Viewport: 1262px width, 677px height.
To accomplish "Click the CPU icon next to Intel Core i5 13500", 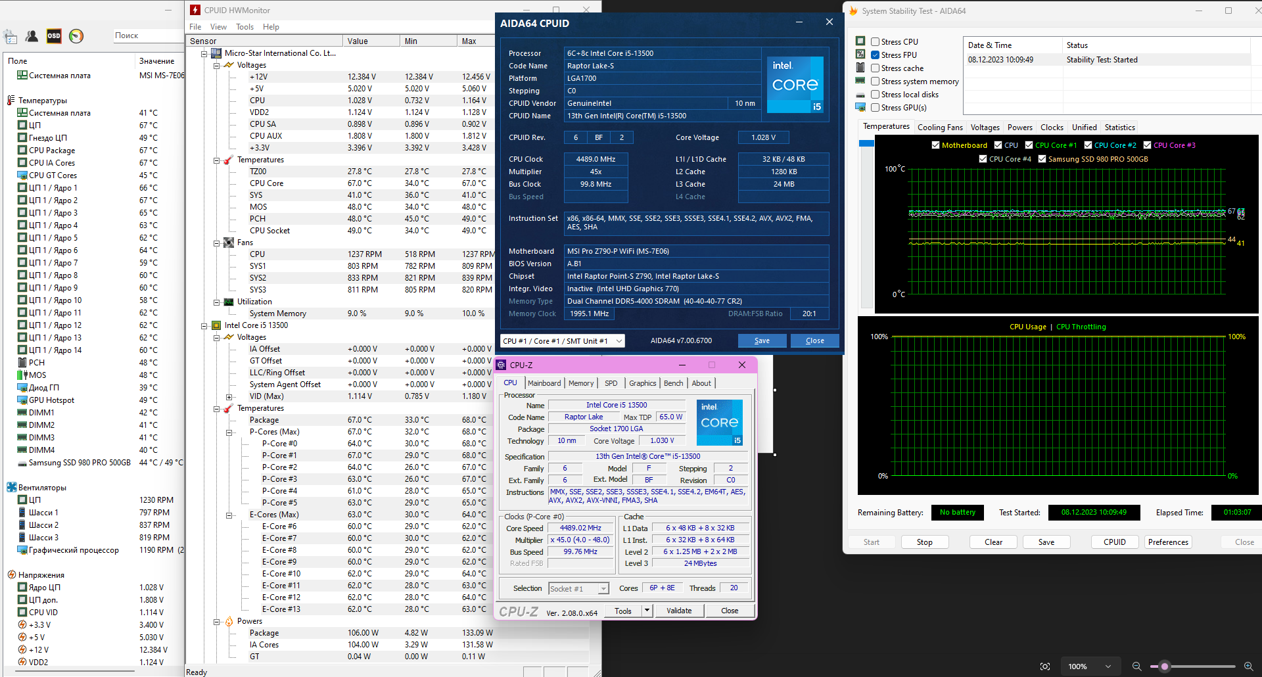I will tap(216, 325).
